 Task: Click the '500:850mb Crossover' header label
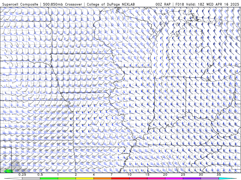(63, 4)
